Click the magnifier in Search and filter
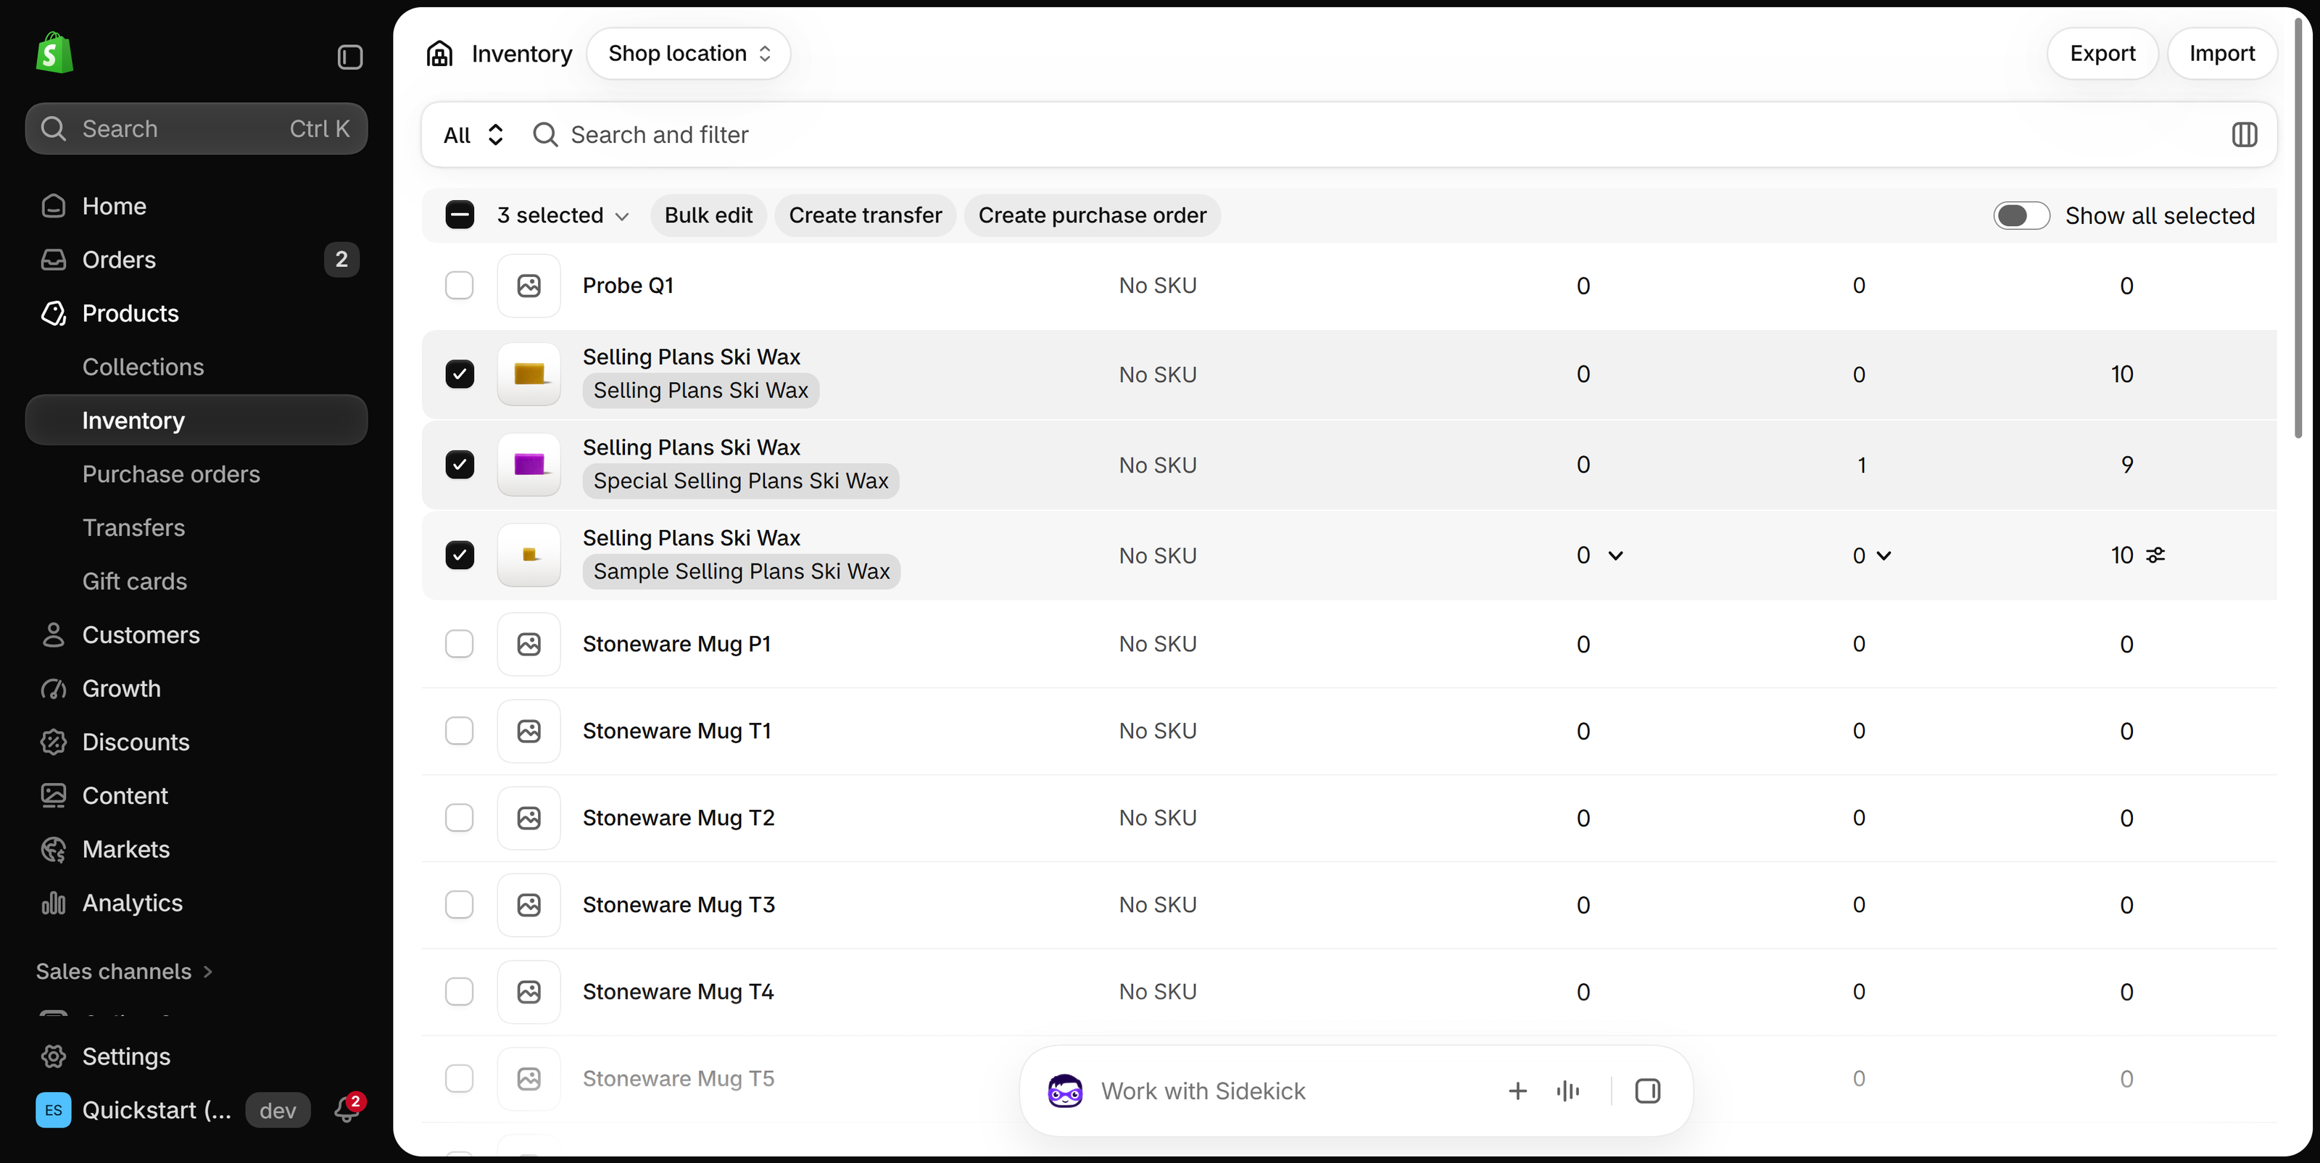 point(545,135)
